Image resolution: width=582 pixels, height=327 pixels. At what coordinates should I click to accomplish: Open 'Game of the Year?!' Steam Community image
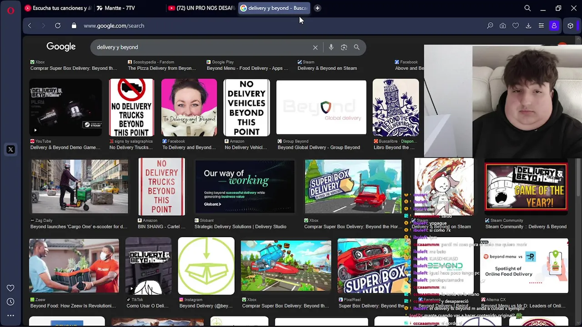[526, 187]
